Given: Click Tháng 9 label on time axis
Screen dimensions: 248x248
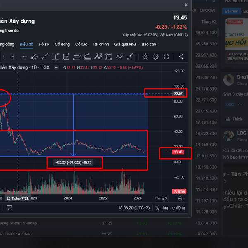Looking at the screenshot, I should 161,198.
